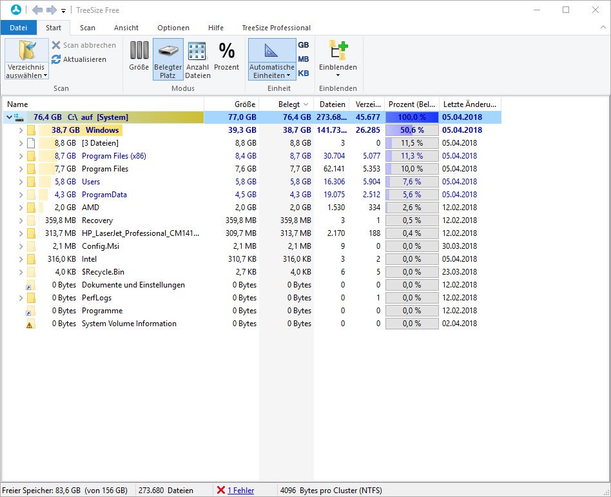
Task: Click the Aktualisieren refresh icon
Action: (x=56, y=59)
